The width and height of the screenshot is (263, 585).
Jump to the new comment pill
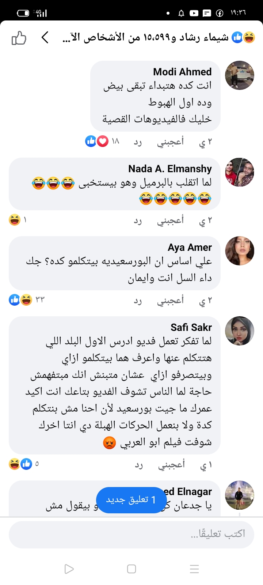click(x=131, y=500)
